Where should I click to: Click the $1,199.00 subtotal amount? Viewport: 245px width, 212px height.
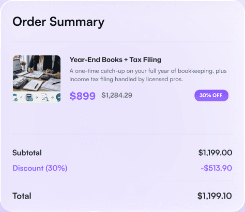(215, 153)
